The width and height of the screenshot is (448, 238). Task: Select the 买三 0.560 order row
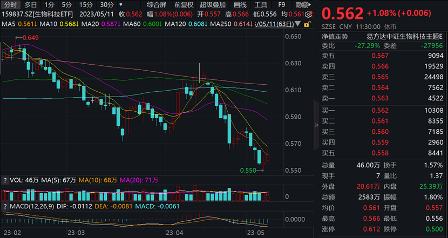[x=382, y=132]
